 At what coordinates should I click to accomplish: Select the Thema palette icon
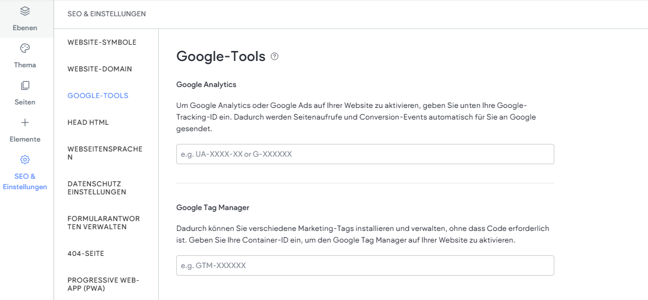pos(25,48)
